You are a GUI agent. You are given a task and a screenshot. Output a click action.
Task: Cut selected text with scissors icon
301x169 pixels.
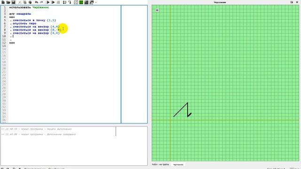pyautogui.click(x=20, y=2)
